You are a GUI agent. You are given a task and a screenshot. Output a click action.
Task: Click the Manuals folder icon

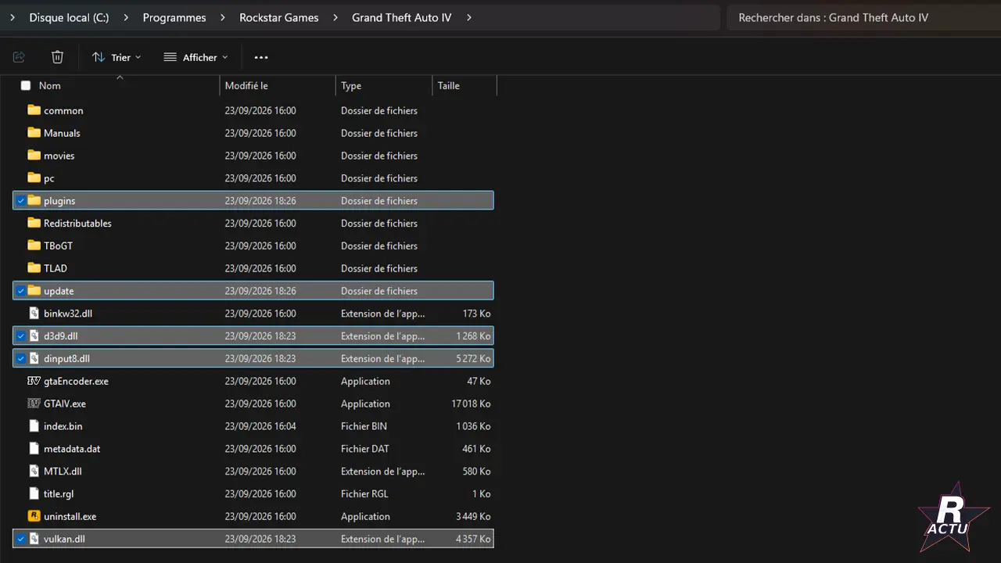[34, 133]
